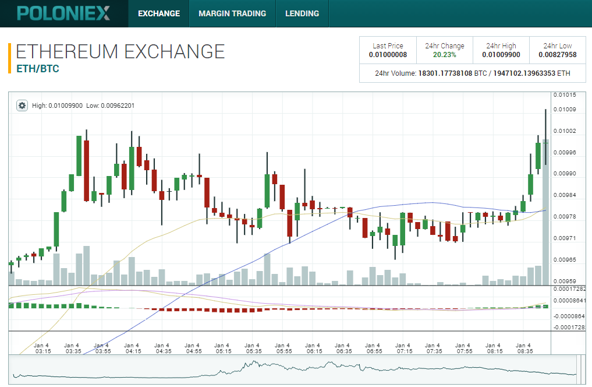The image size is (592, 387).
Task: Select the Jan 4 08:35 time label
Action: (x=525, y=348)
